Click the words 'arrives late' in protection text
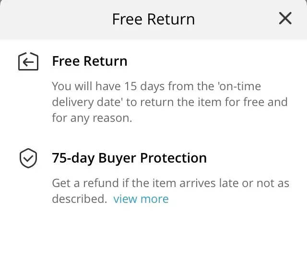This screenshot has width=307, height=270. pyautogui.click(x=208, y=183)
